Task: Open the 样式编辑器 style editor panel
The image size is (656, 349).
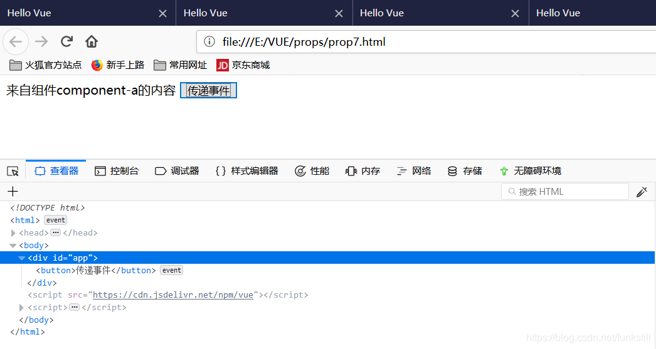Action: pos(246,170)
